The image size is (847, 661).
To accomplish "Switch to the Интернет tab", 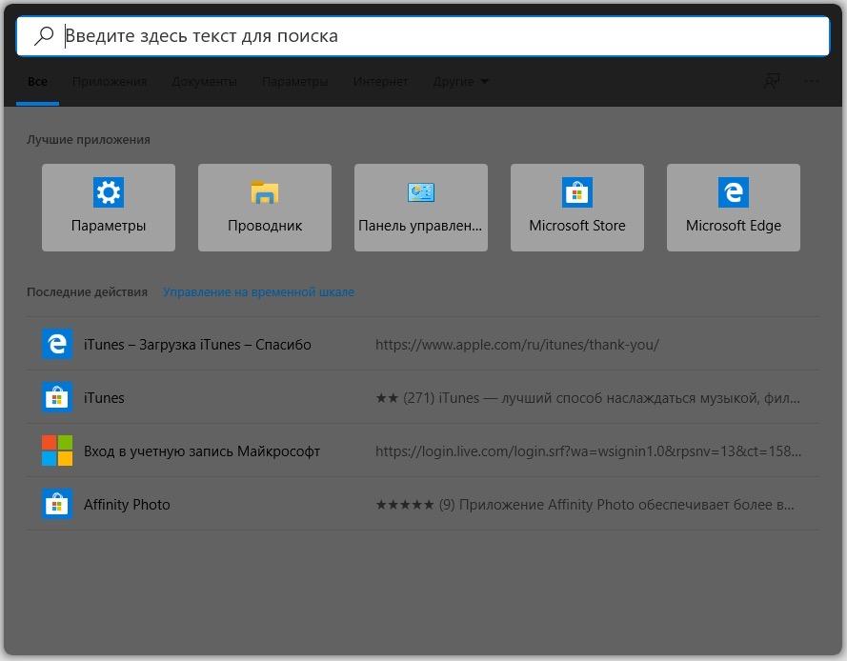I will [x=380, y=82].
